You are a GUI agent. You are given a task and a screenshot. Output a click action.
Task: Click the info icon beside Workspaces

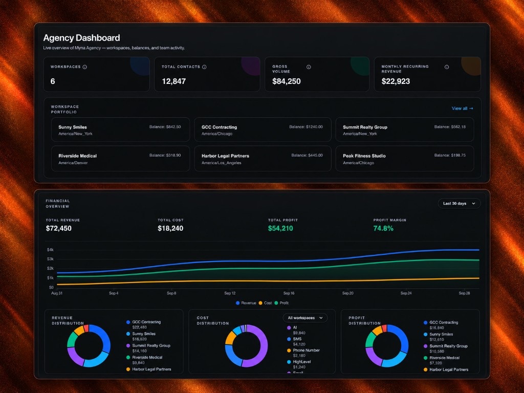pyautogui.click(x=85, y=67)
